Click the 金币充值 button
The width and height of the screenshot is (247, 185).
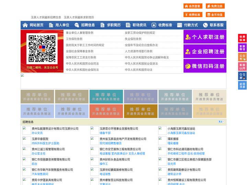(x=215, y=15)
